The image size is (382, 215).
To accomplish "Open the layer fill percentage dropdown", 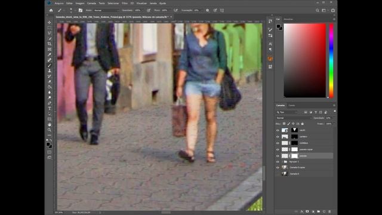I will 334,124.
